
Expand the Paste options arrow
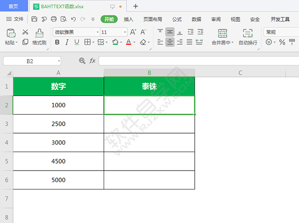coord(16,42)
